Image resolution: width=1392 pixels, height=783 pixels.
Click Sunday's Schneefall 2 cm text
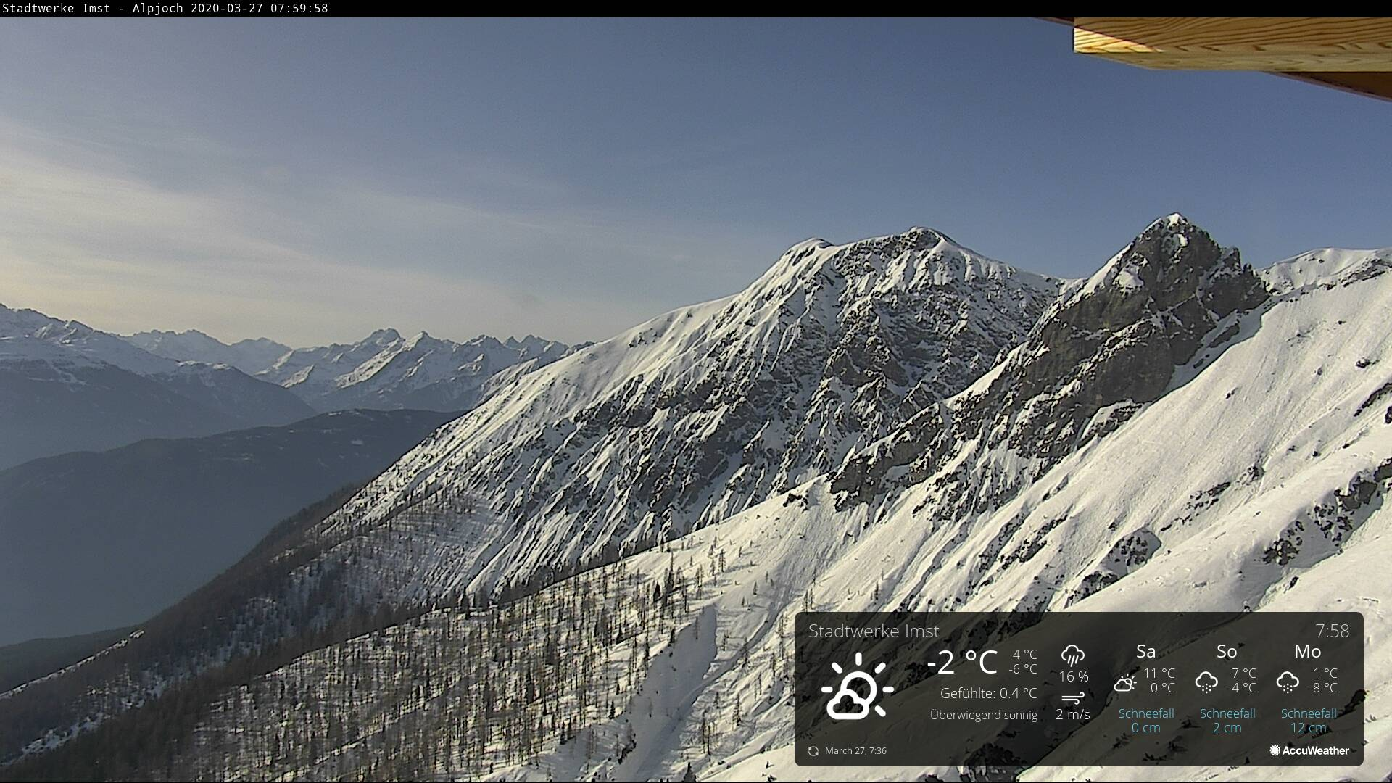[1227, 720]
